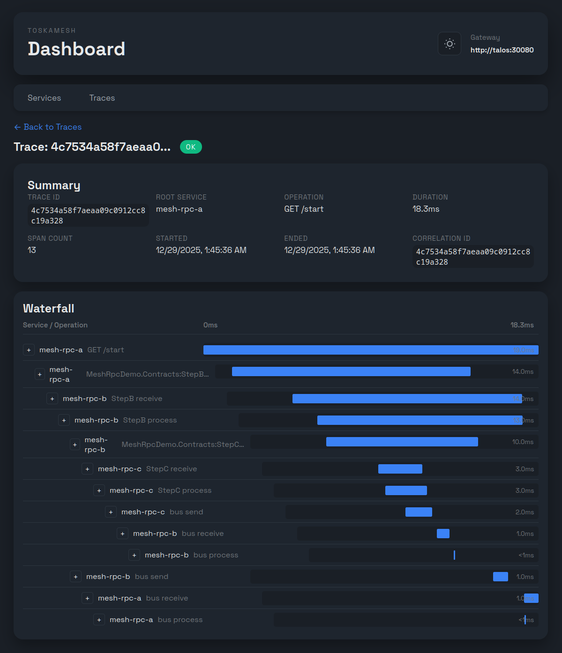This screenshot has height=653, width=562.
Task: Click plus icon for mesh-rpc-b bus process
Action: click(135, 555)
